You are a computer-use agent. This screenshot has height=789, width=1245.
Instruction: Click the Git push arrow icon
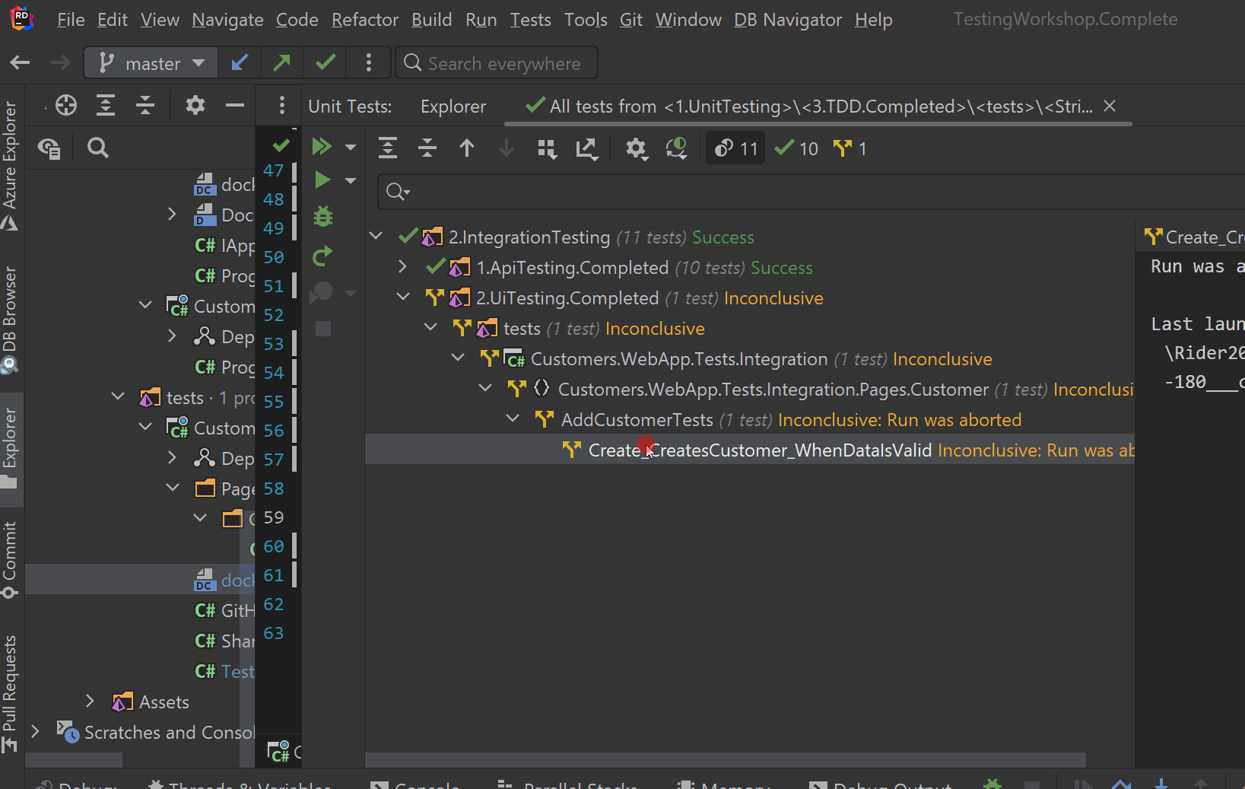click(x=282, y=63)
